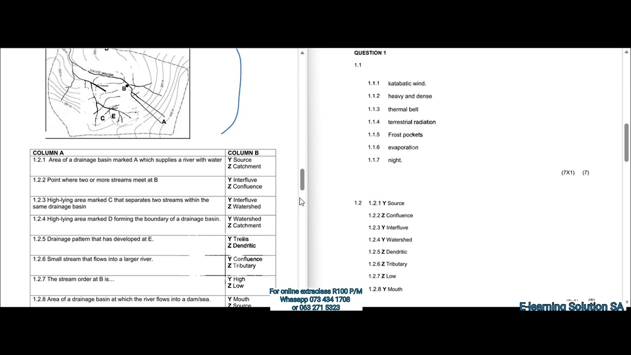Viewport: 631px width, 355px height.
Task: Click row 1.2.3 high-lying area marked C
Action: point(121,203)
